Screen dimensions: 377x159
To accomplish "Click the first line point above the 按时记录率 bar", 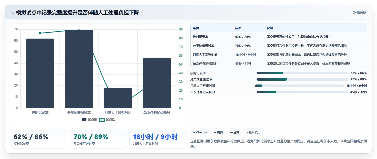I will pyautogui.click(x=40, y=33).
